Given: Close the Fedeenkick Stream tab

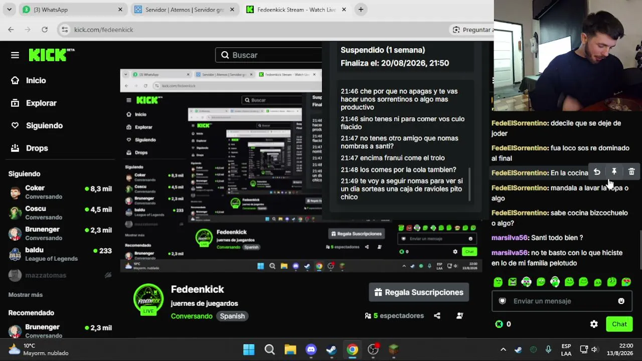Looking at the screenshot, I should (x=344, y=10).
